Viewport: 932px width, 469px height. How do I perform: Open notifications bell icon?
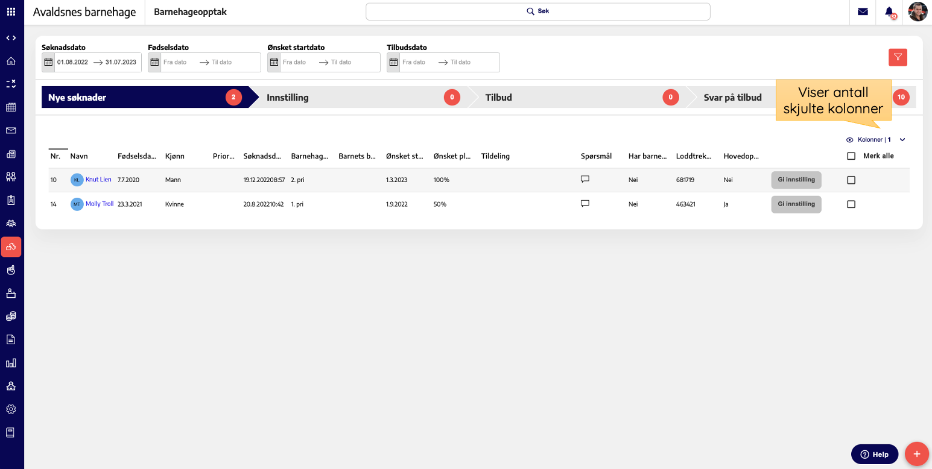(889, 12)
